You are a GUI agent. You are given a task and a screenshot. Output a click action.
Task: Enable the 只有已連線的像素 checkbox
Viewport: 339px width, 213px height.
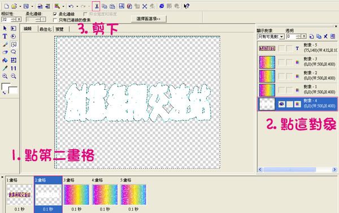click(55, 20)
